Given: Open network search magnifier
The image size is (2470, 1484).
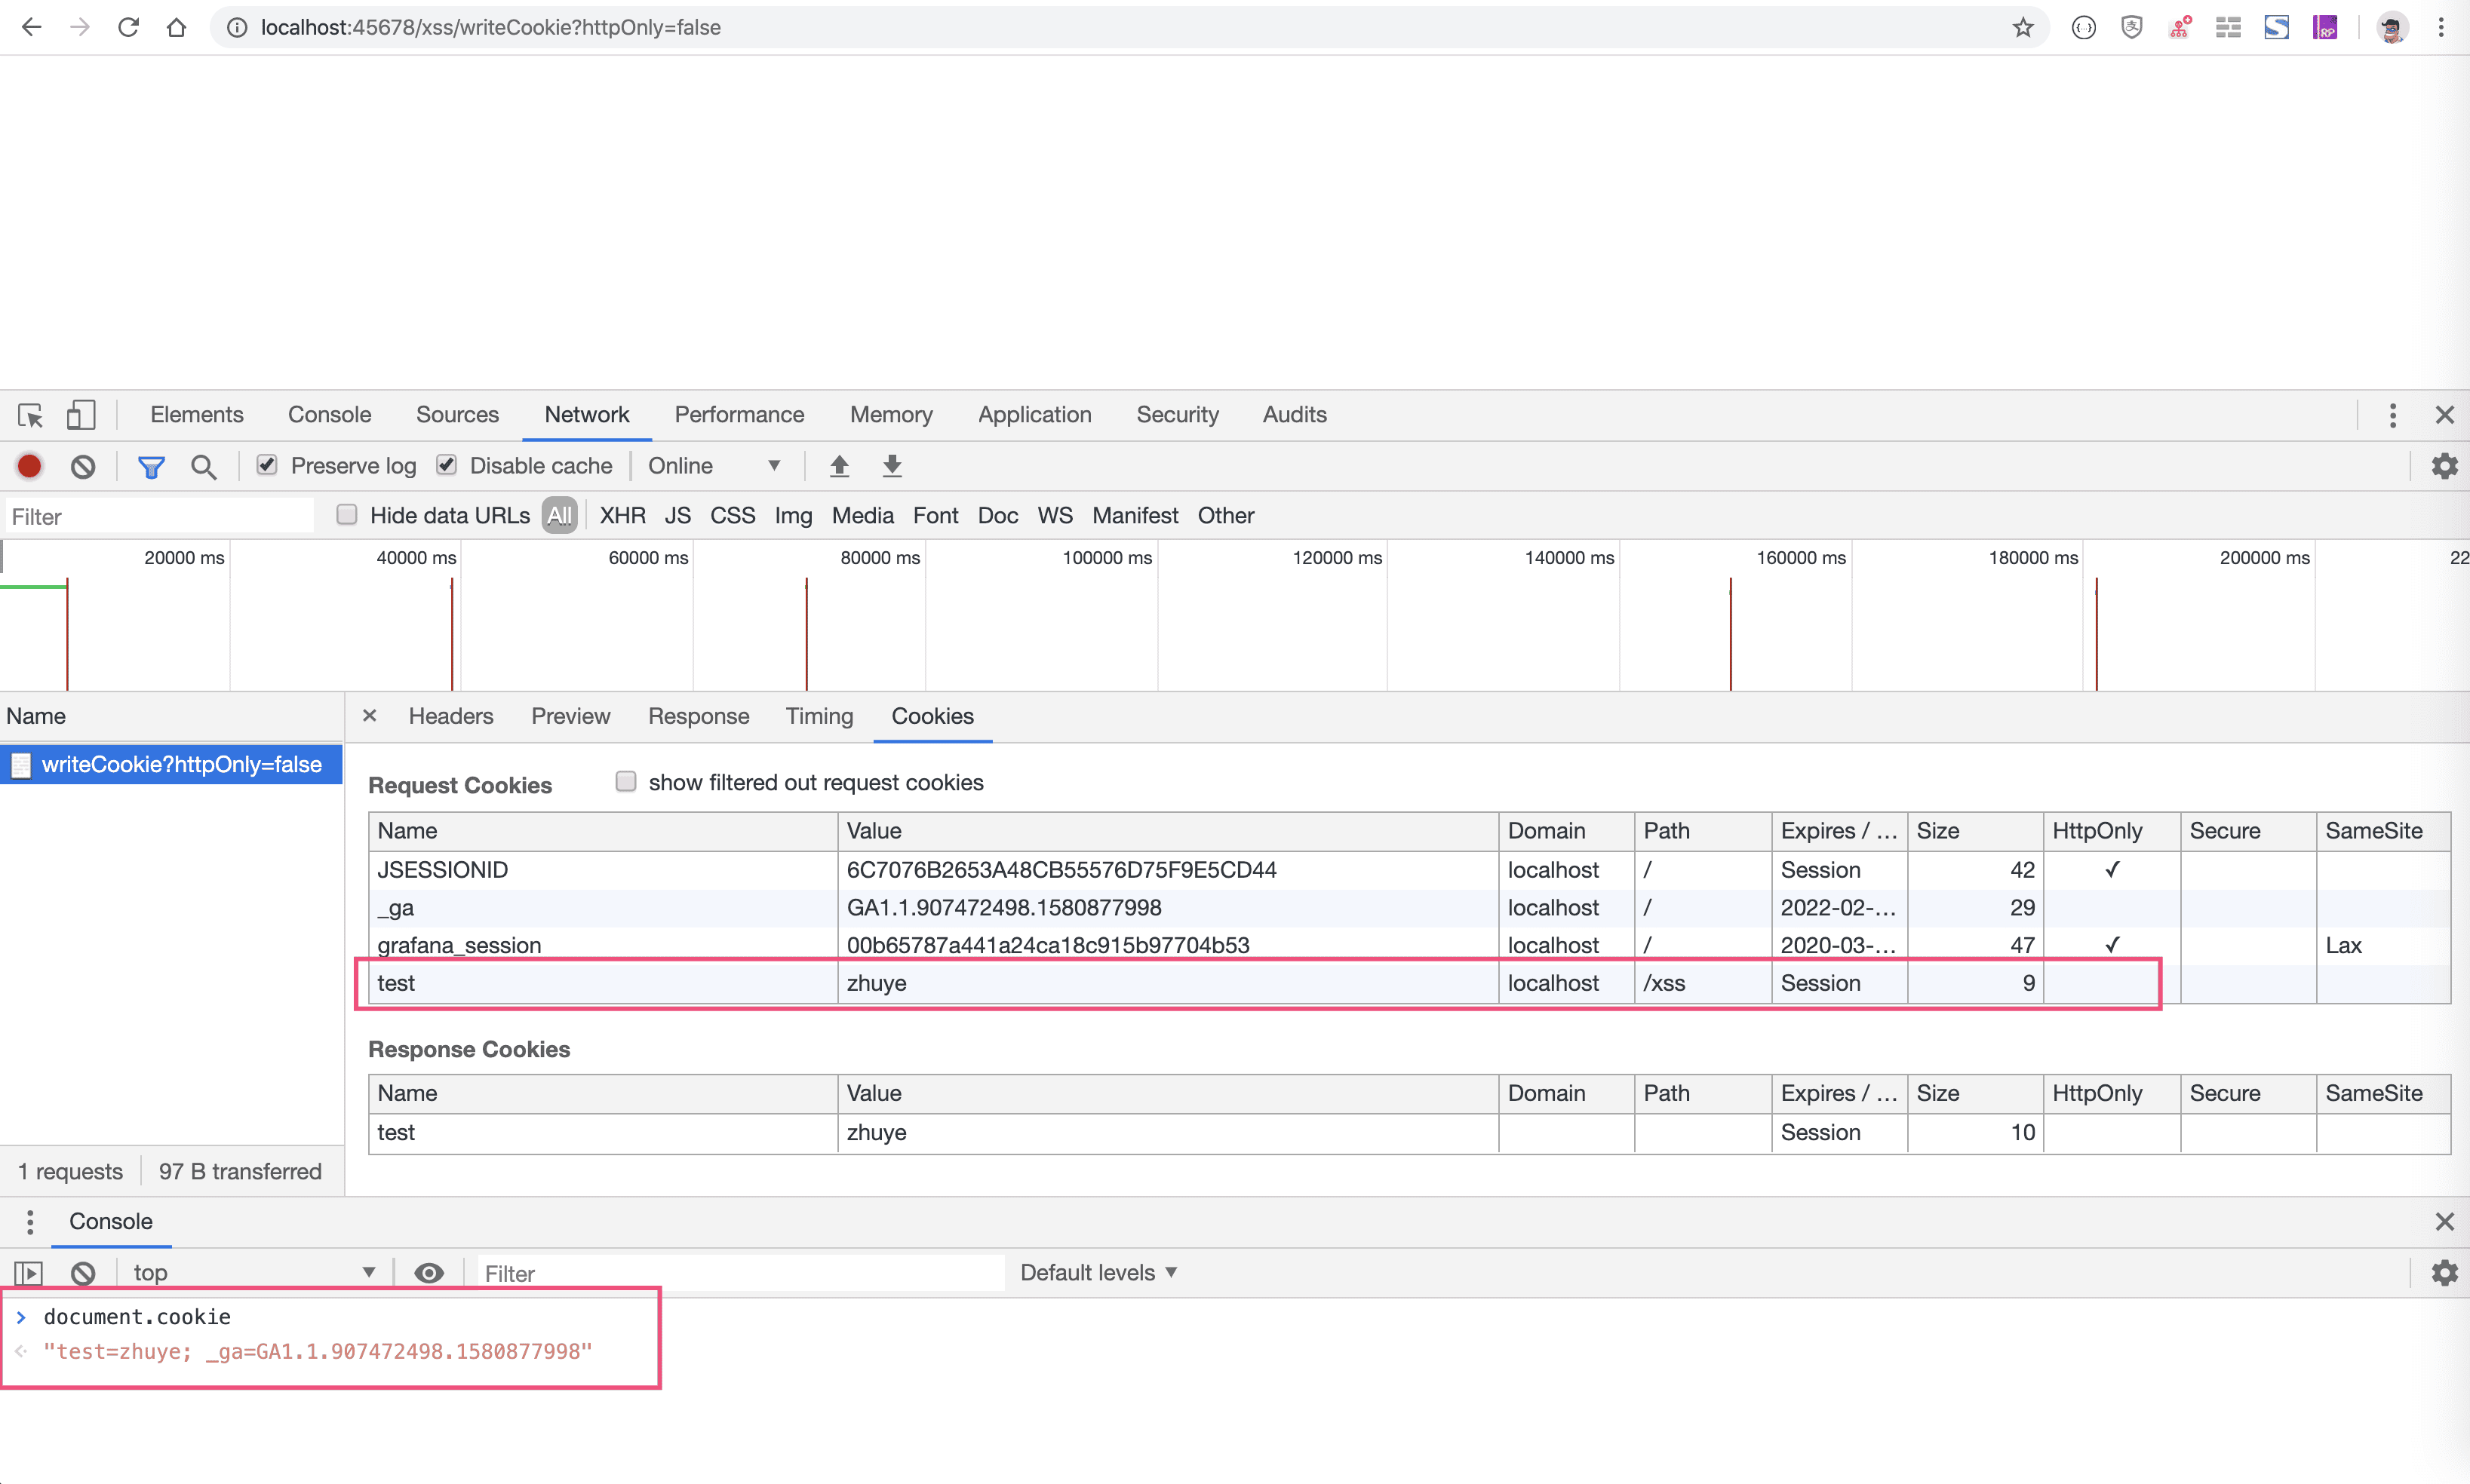Looking at the screenshot, I should coord(203,466).
